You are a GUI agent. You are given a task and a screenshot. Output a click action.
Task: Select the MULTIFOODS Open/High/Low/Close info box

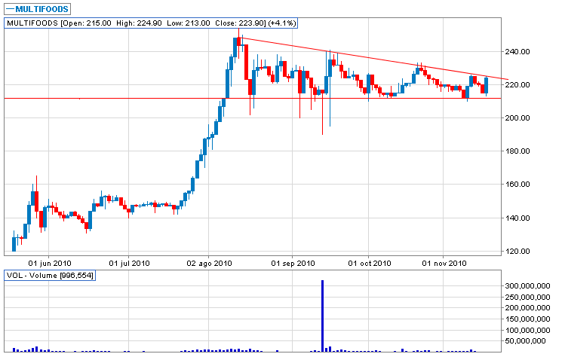tap(151, 23)
